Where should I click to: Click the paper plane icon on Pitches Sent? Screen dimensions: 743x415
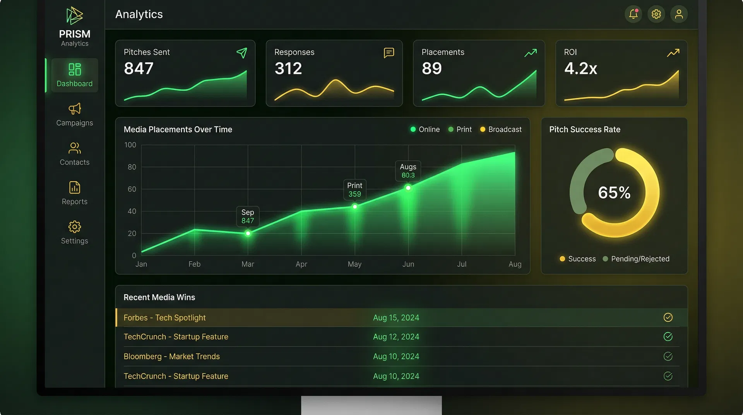(x=241, y=53)
